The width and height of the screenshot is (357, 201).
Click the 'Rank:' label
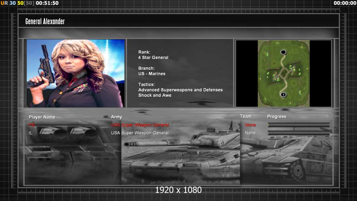(144, 52)
